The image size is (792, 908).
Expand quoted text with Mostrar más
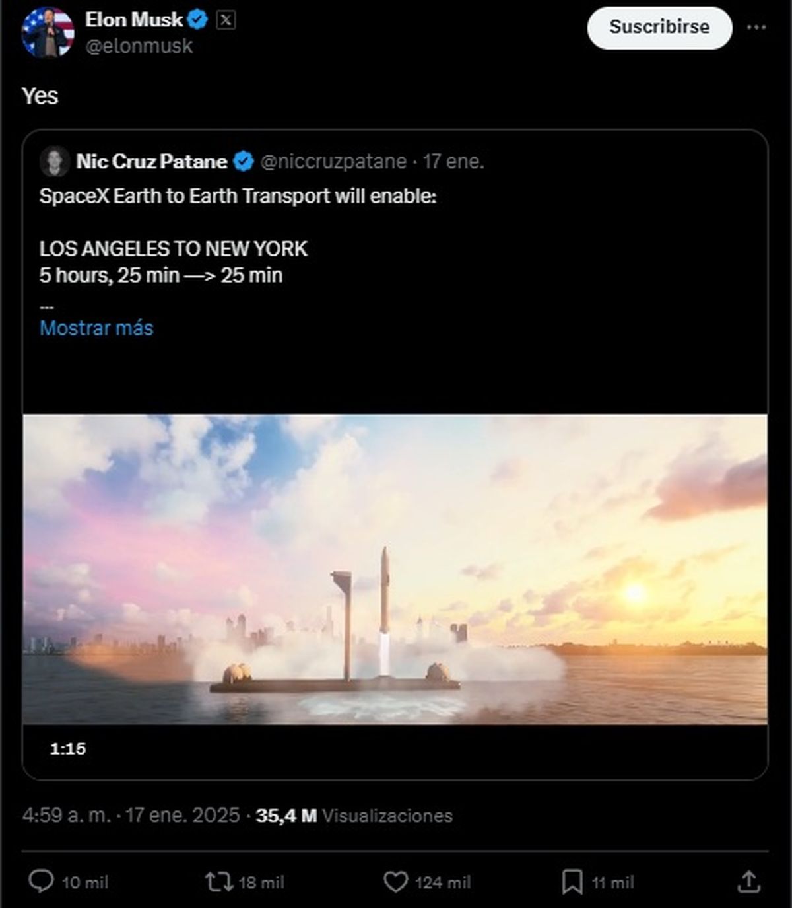(96, 328)
